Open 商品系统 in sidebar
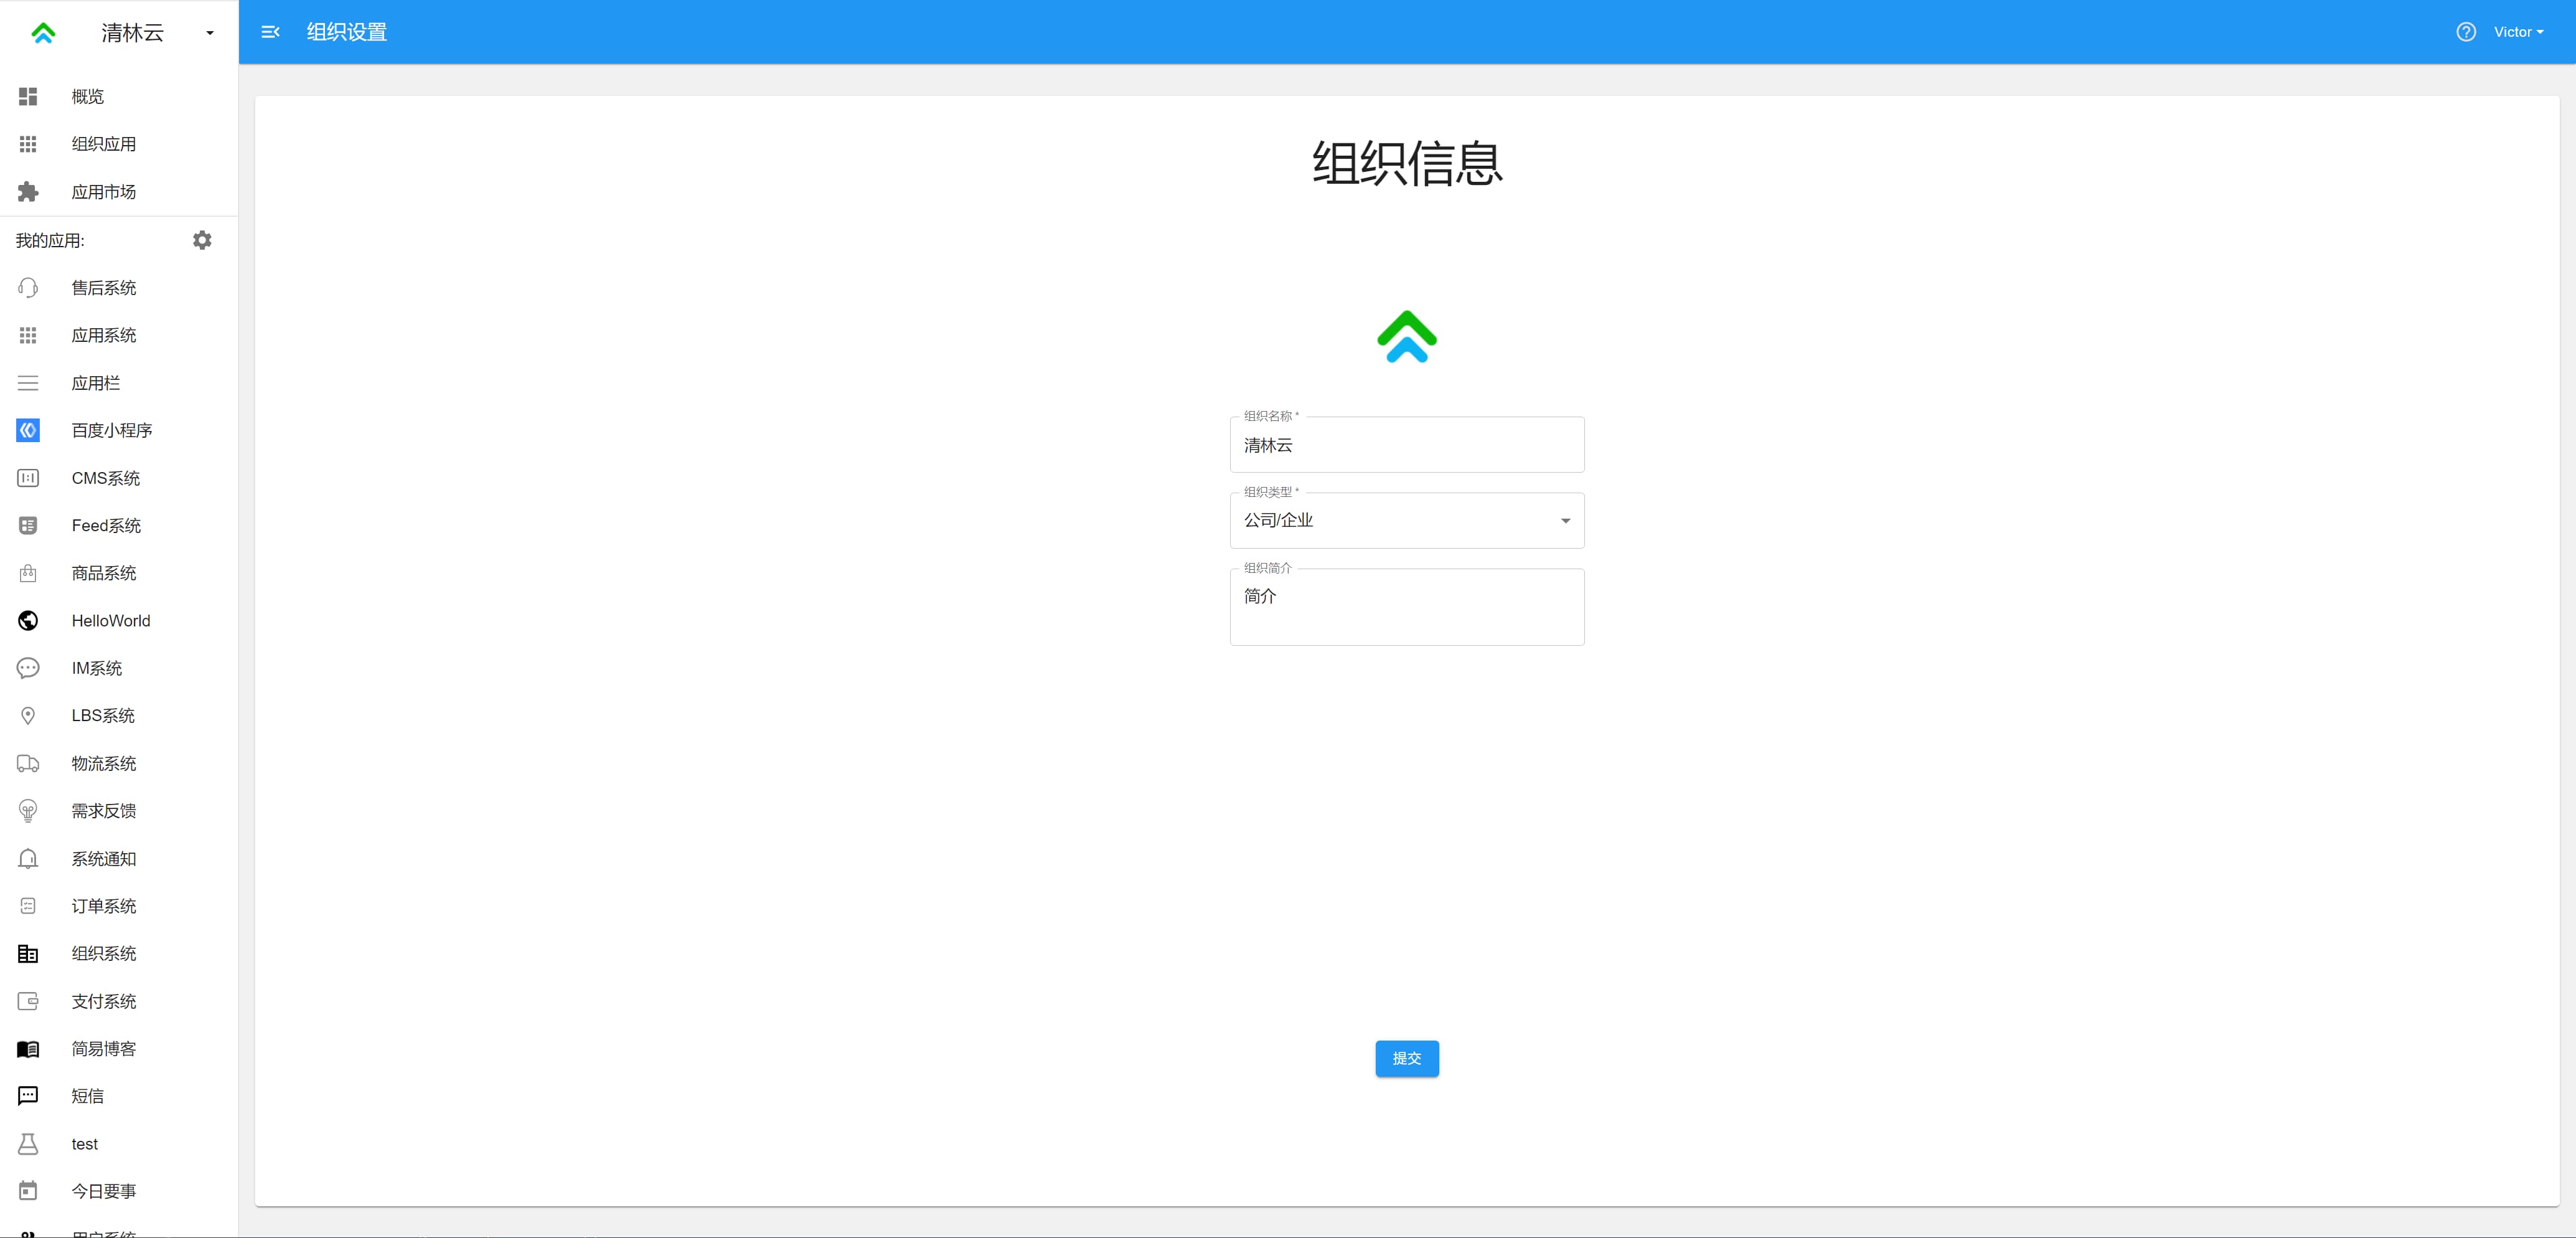 [x=119, y=573]
